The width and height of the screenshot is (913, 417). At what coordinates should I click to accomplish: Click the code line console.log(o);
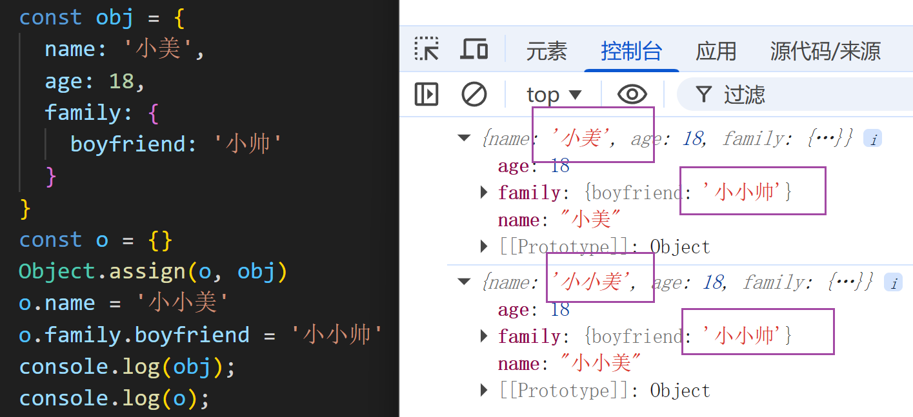coord(114,398)
